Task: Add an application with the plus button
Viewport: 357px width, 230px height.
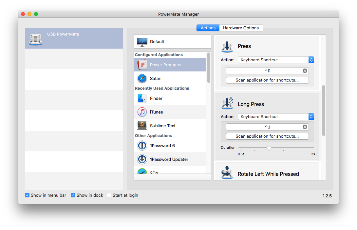Action: (x=138, y=177)
